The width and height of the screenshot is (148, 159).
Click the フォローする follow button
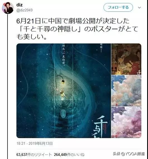point(118,8)
